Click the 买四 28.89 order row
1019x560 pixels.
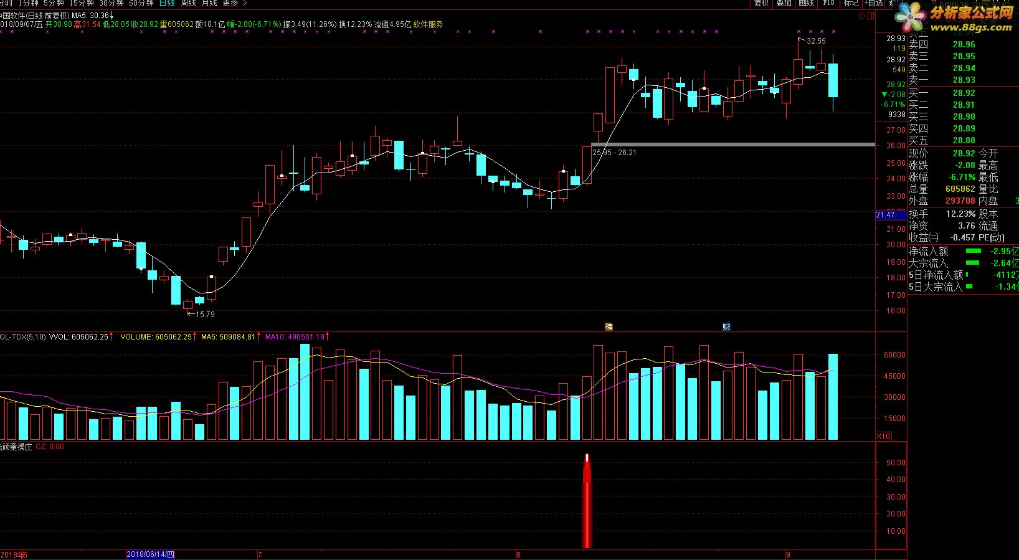click(963, 129)
